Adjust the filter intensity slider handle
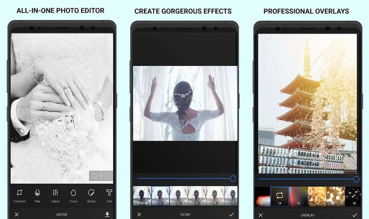Image resolution: width=369 pixels, height=219 pixels. [233, 179]
